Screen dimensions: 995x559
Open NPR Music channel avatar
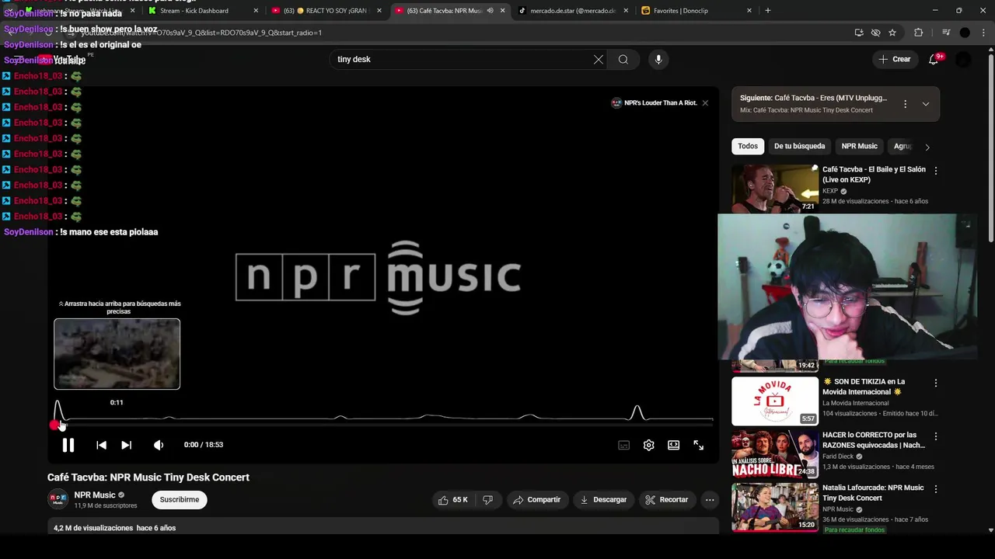(58, 500)
